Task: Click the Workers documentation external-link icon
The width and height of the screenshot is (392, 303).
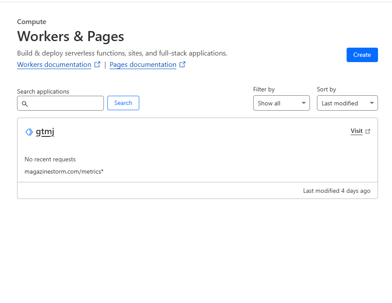Action: point(97,65)
